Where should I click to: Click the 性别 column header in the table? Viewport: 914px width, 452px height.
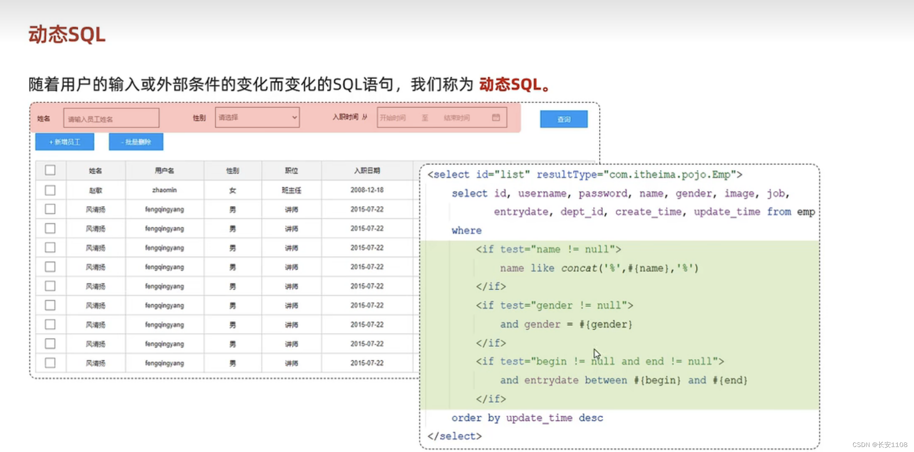pyautogui.click(x=233, y=171)
